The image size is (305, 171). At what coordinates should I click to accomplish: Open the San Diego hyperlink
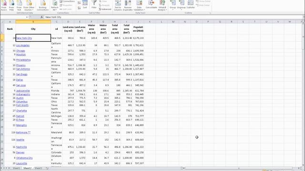[21, 75]
